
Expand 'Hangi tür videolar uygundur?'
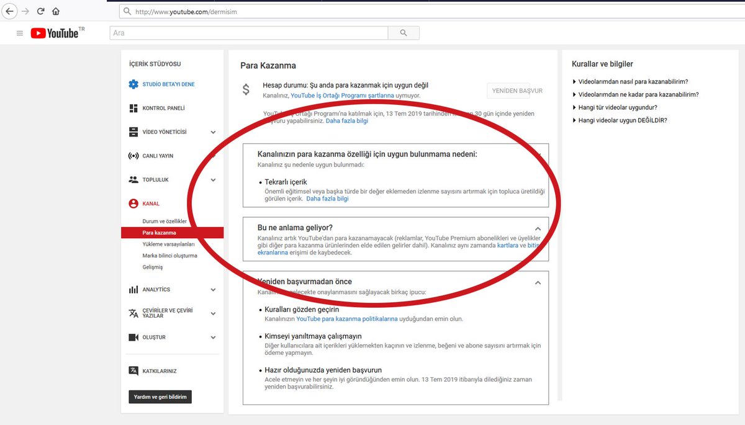(615, 107)
